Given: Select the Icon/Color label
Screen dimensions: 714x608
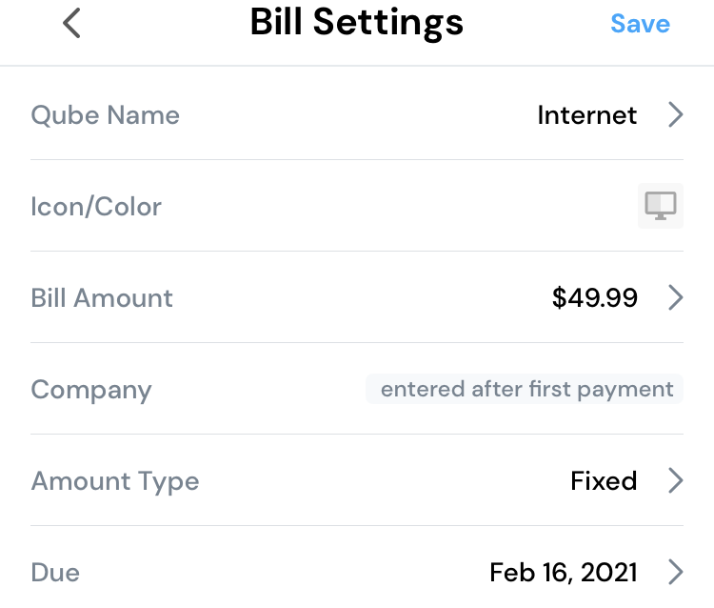Looking at the screenshot, I should (96, 207).
